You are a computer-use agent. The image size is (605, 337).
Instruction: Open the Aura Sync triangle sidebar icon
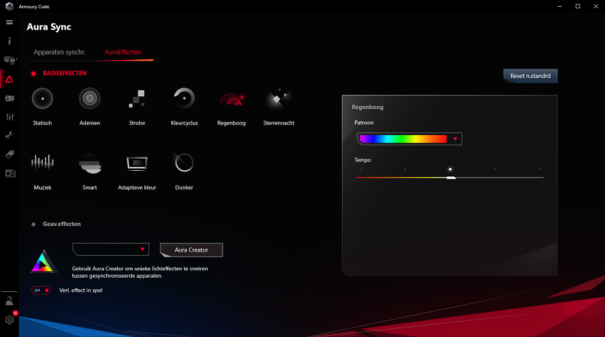click(x=9, y=79)
